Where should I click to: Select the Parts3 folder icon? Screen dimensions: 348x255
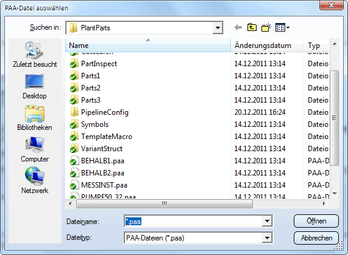point(74,100)
